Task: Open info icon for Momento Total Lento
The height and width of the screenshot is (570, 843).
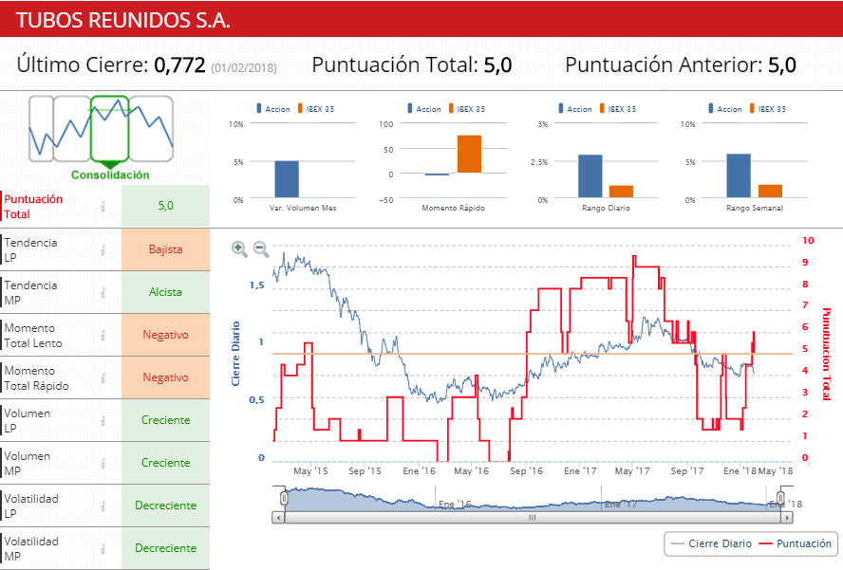Action: (x=103, y=335)
